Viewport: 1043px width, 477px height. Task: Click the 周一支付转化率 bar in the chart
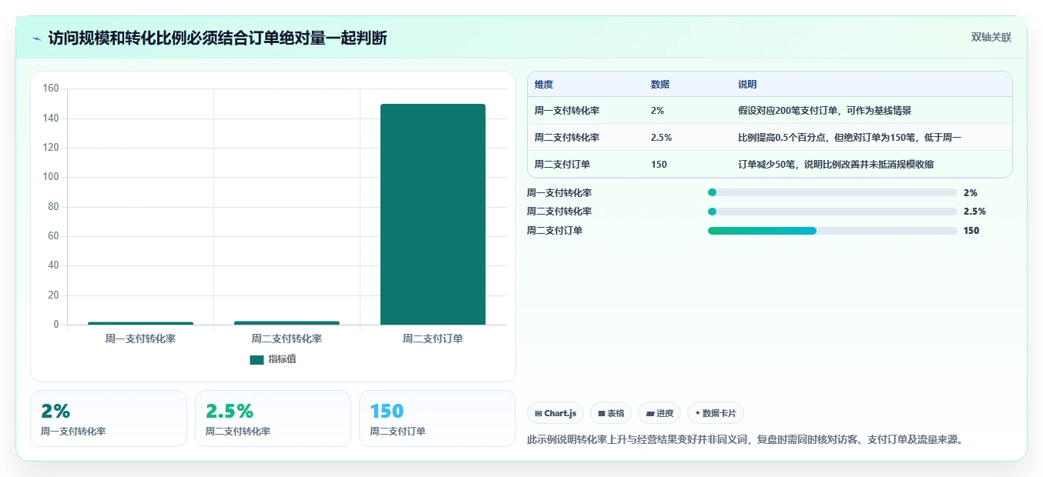tap(140, 323)
